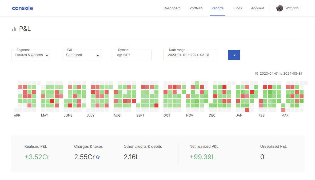Expand the Segment dropdown
Screen dimensions: 315x180
click(x=31, y=55)
